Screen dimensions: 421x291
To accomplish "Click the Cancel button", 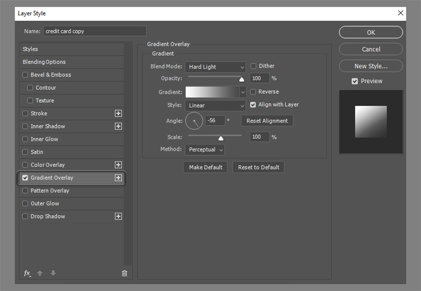I will coord(371,49).
